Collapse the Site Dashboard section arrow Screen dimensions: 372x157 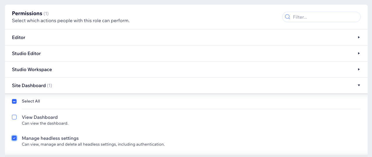pos(359,85)
